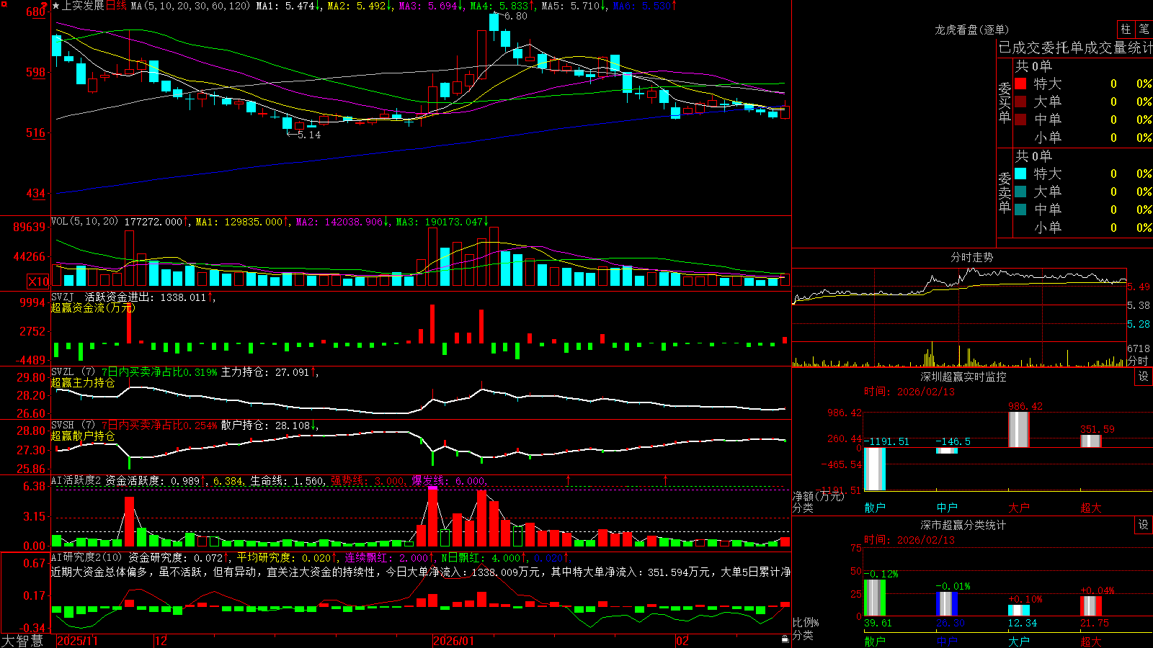Screen dimensions: 1153x648
Task: Click the 散户持仓: 28.108 value
Action: (x=264, y=426)
